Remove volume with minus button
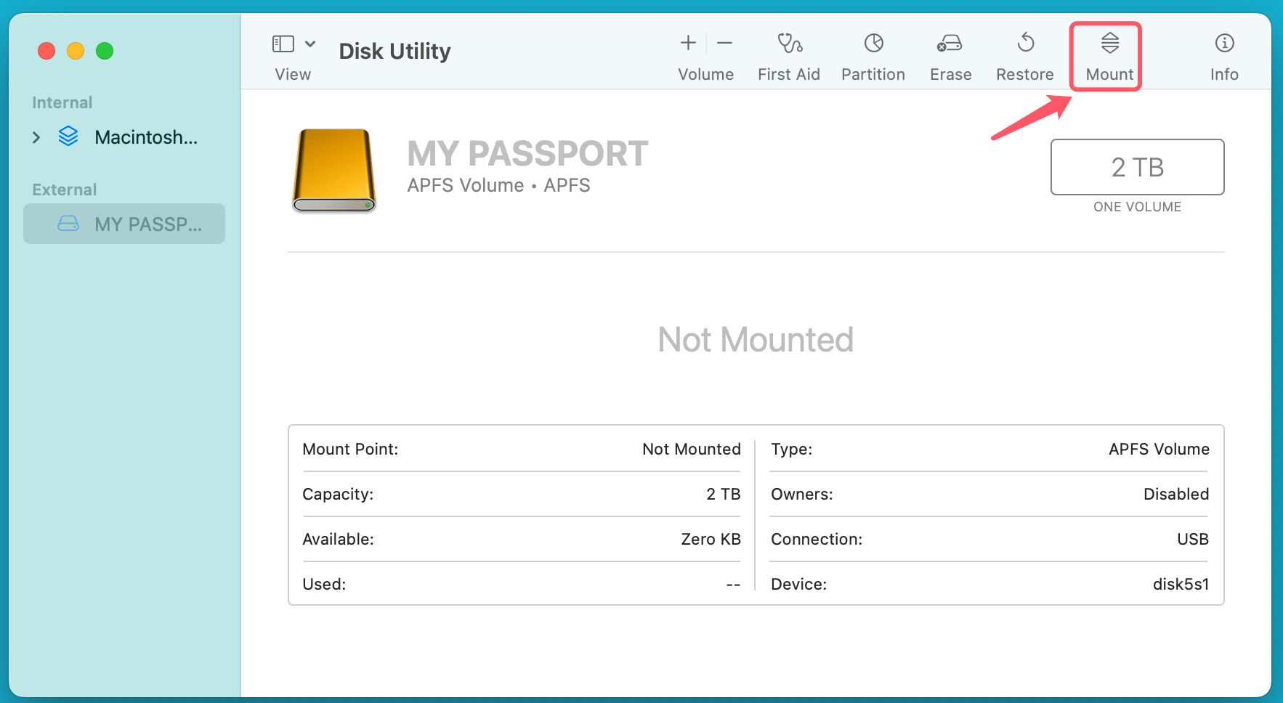Screen dimensions: 1283x703 (724, 44)
